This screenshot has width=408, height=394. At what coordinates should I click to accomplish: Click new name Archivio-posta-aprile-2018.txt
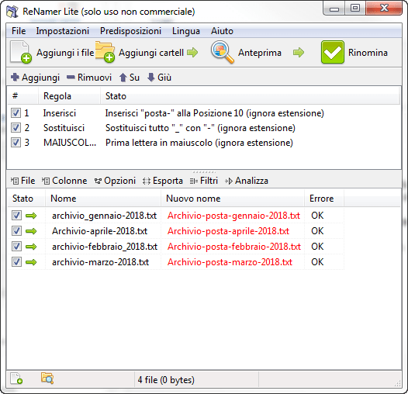228,231
